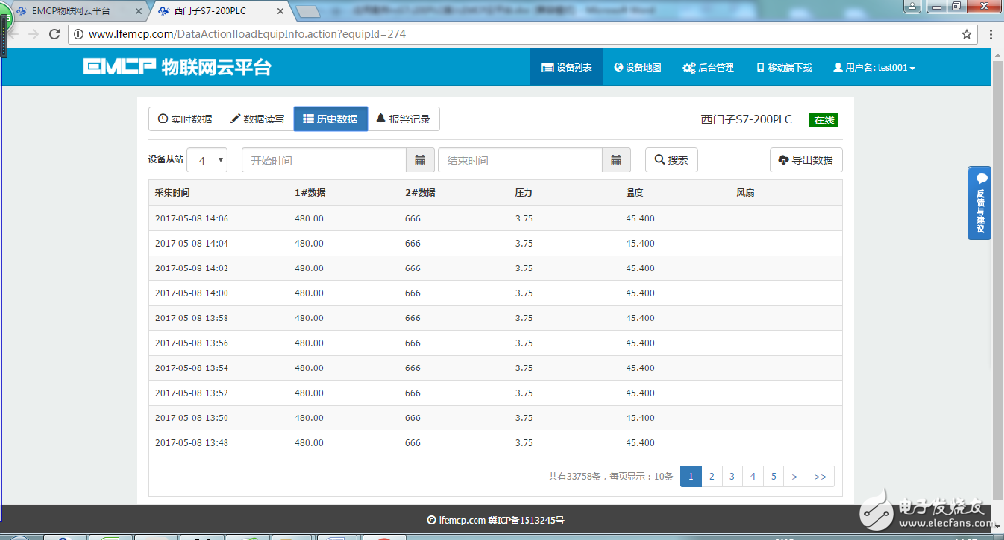The height and width of the screenshot is (540, 1004).
Task: Select the 历史数据 history data tab
Action: click(330, 119)
